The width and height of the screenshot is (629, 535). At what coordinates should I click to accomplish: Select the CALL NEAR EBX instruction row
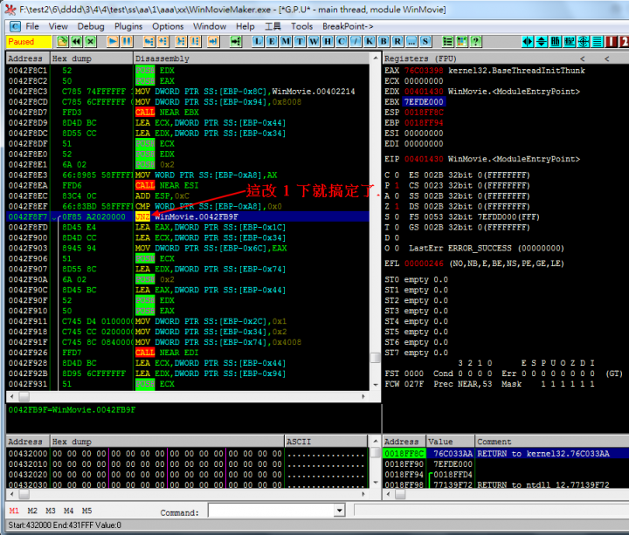point(188,113)
